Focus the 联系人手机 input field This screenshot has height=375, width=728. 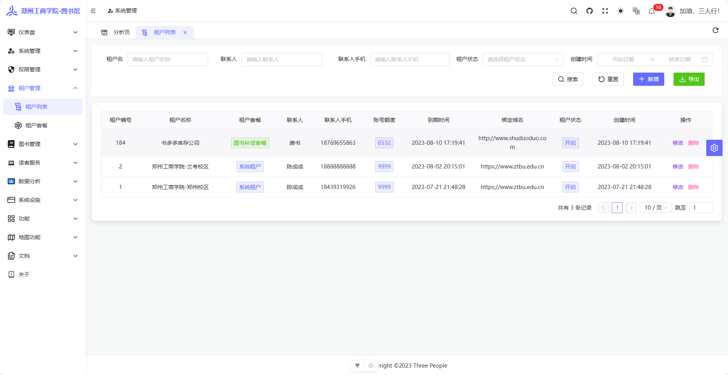(410, 59)
